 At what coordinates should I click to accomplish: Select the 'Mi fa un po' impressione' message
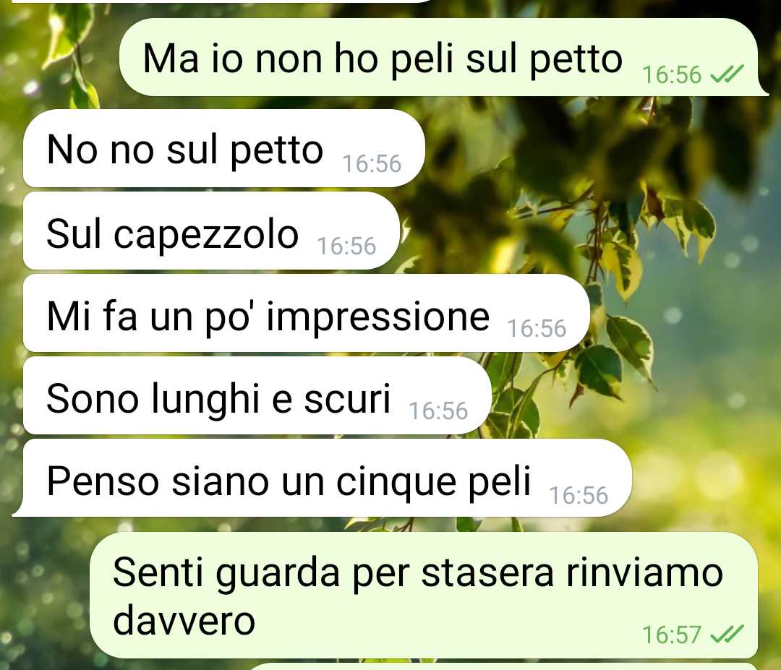[x=307, y=314]
